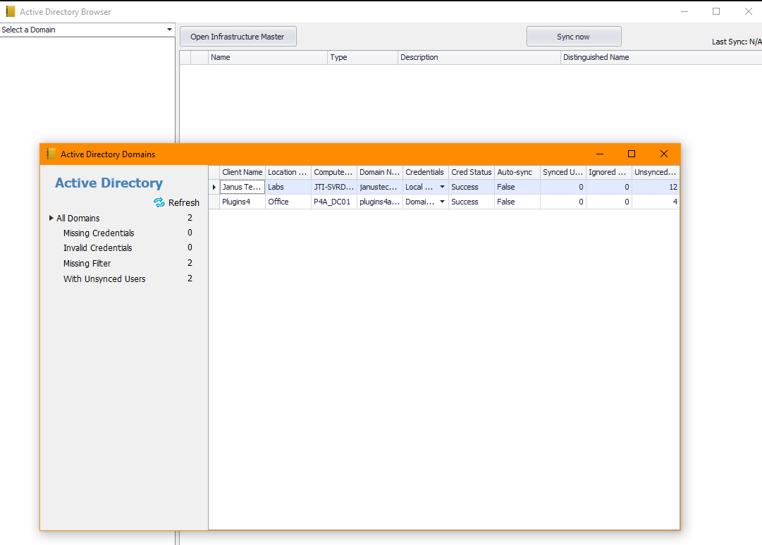
Task: Click the Active Directory Browser title icon
Action: click(x=11, y=11)
